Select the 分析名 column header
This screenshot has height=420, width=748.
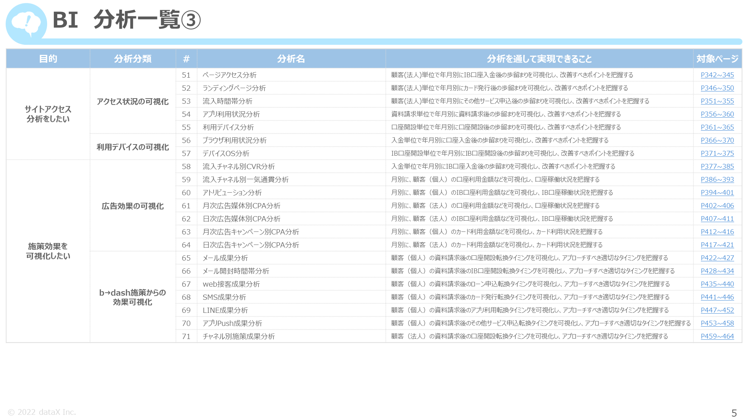point(291,59)
